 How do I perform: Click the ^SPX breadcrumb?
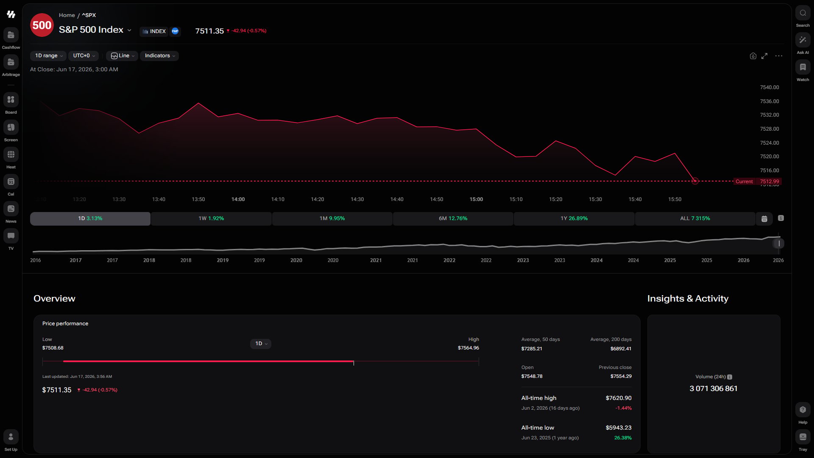pos(89,15)
